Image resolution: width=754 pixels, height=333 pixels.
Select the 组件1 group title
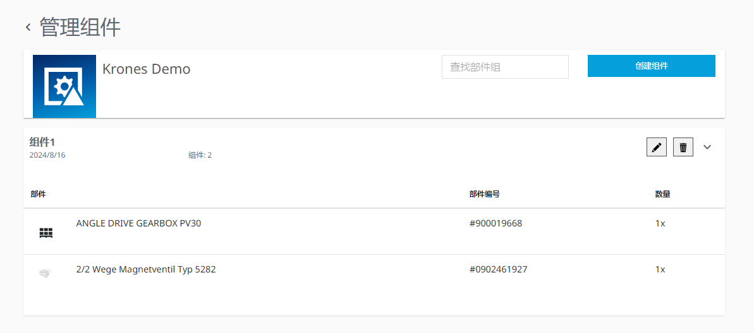point(42,142)
